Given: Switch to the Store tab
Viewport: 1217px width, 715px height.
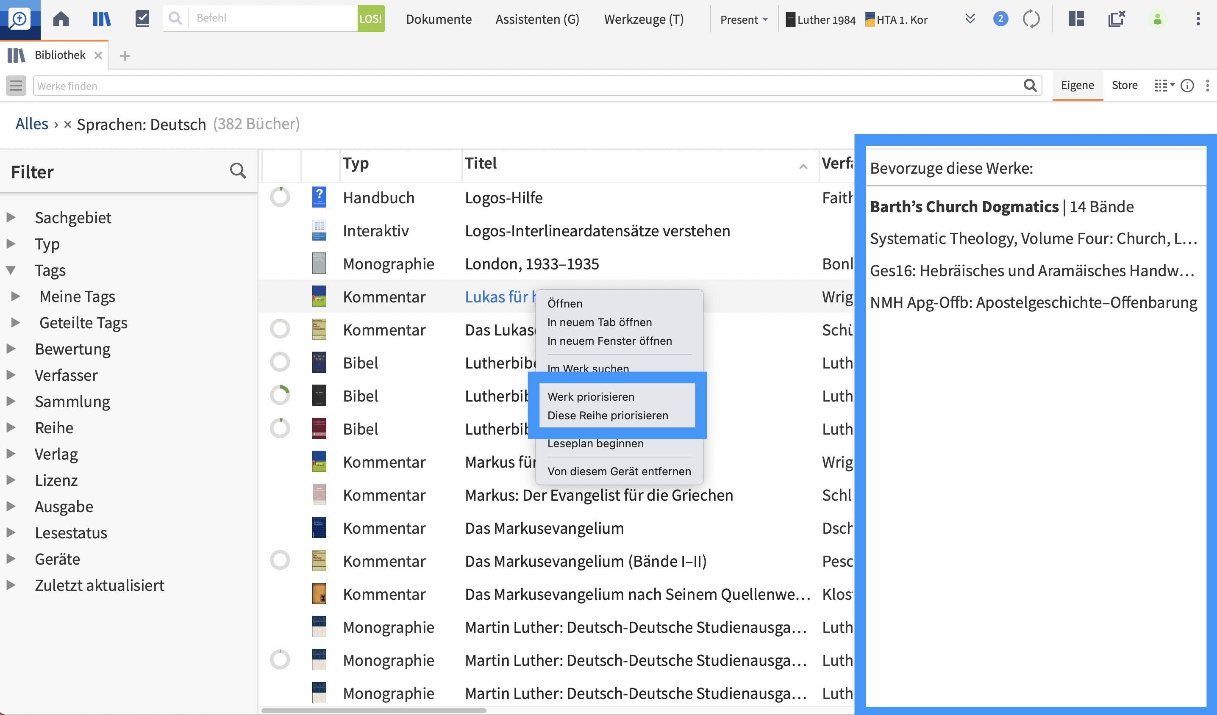Looking at the screenshot, I should (1124, 86).
